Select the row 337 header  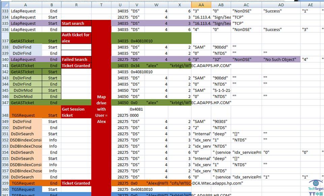(5, 38)
